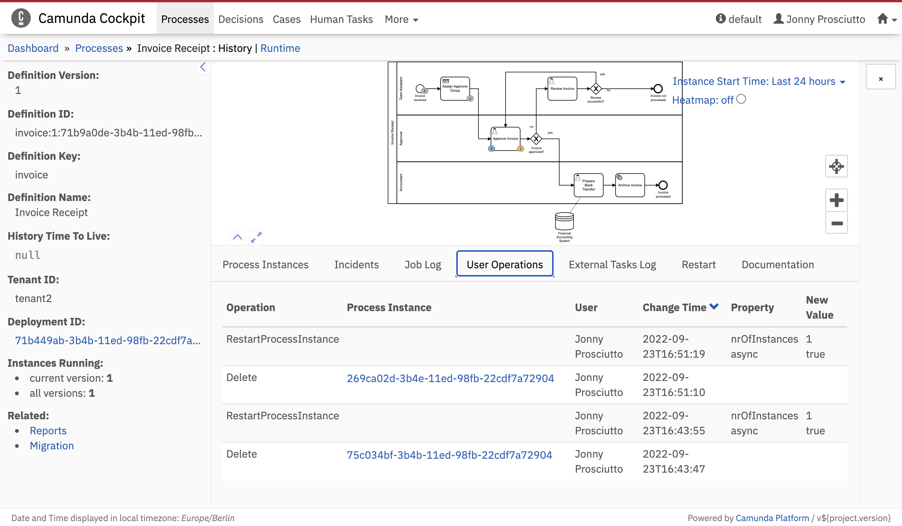
Task: Click the Approve Invoice task in the diagram
Action: tap(505, 139)
